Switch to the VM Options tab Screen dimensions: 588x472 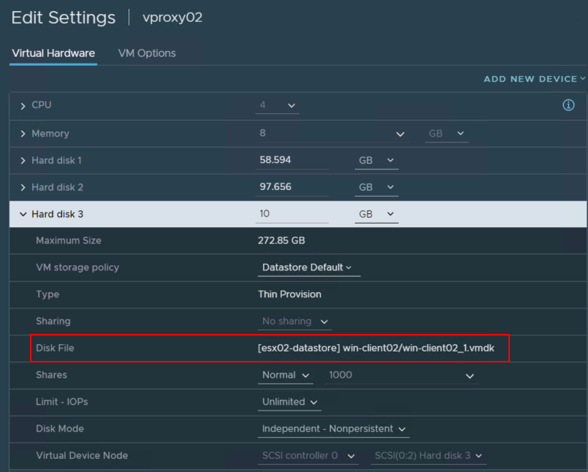tap(147, 53)
